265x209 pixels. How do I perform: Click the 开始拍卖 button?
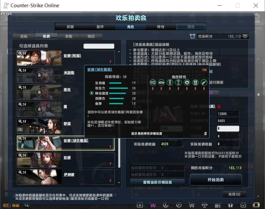tap(216, 180)
